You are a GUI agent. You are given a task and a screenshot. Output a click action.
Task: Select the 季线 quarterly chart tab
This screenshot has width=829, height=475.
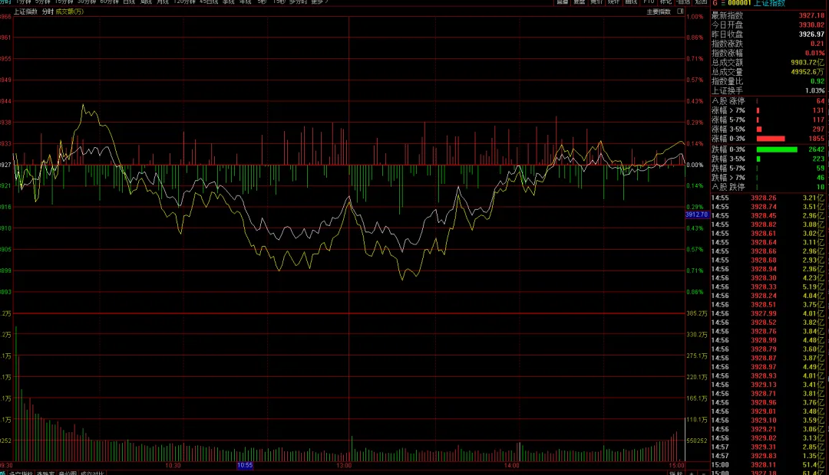click(229, 2)
